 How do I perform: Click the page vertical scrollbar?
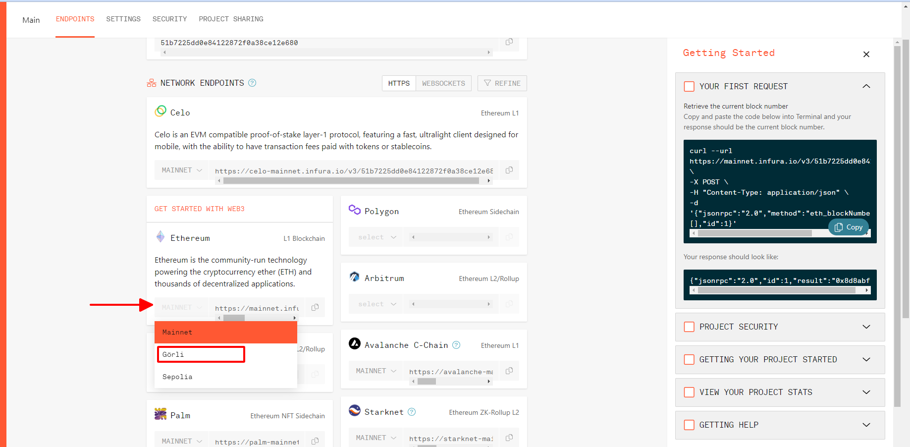click(906, 178)
